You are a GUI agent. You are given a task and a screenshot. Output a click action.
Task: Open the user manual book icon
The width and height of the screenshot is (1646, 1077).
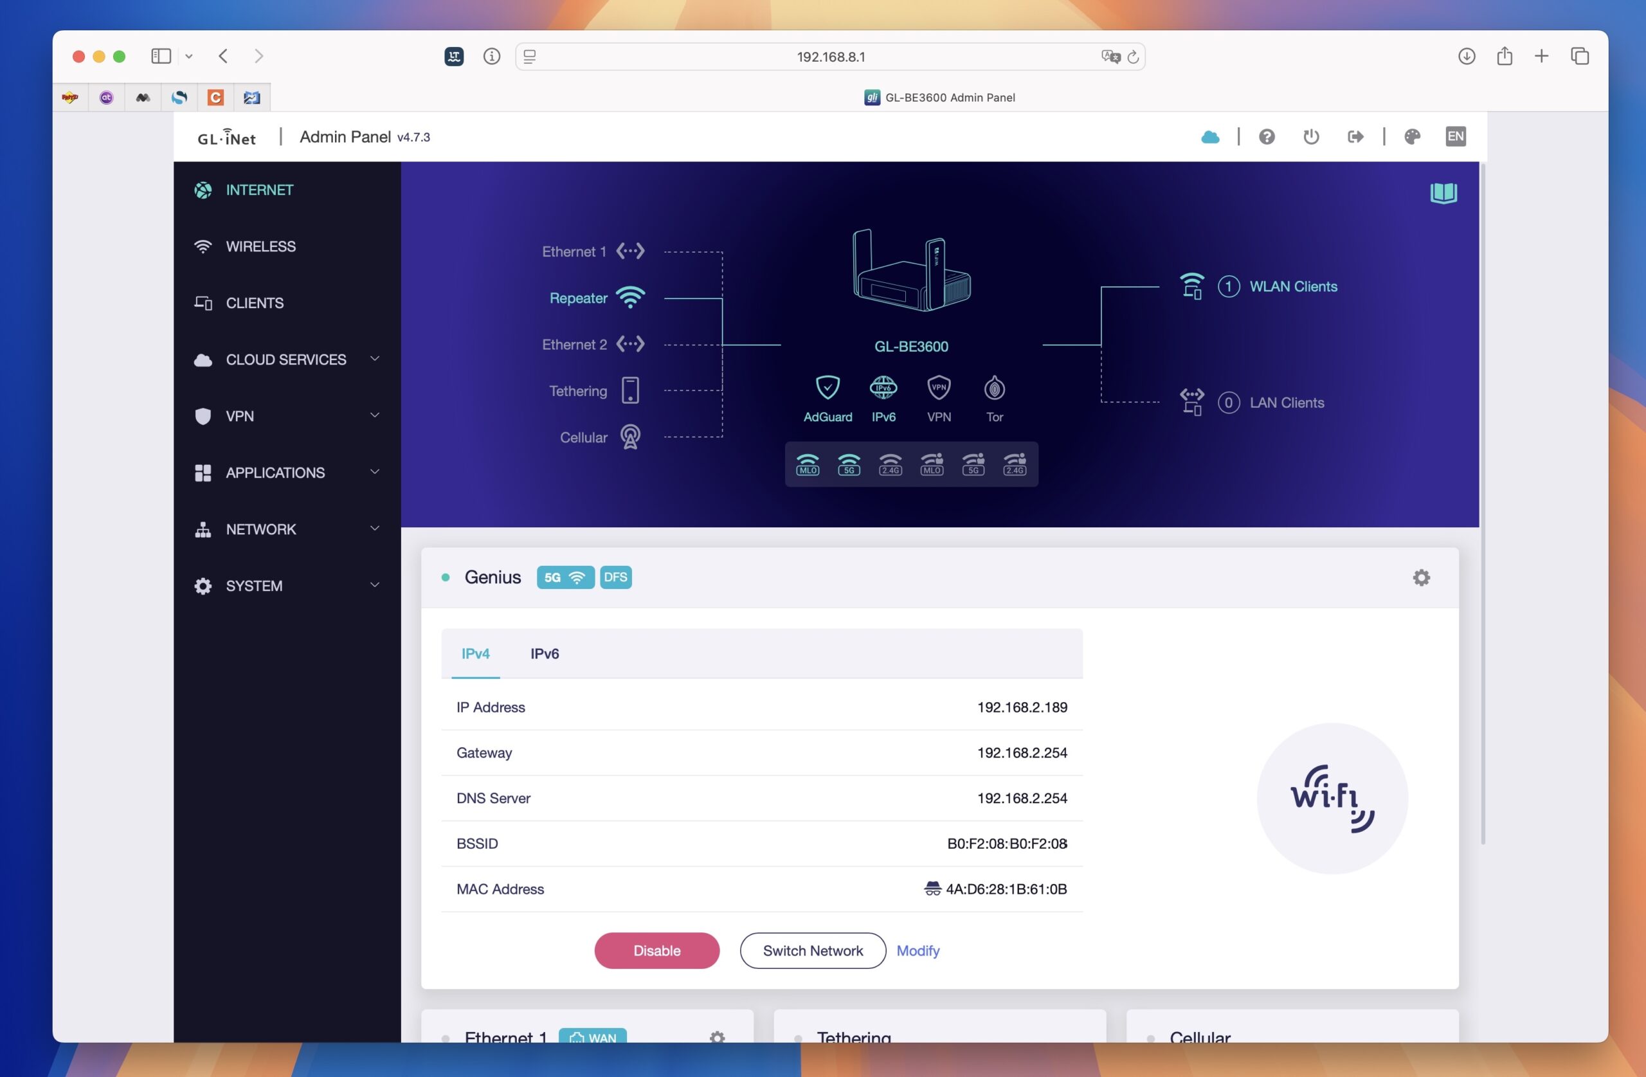pos(1443,193)
